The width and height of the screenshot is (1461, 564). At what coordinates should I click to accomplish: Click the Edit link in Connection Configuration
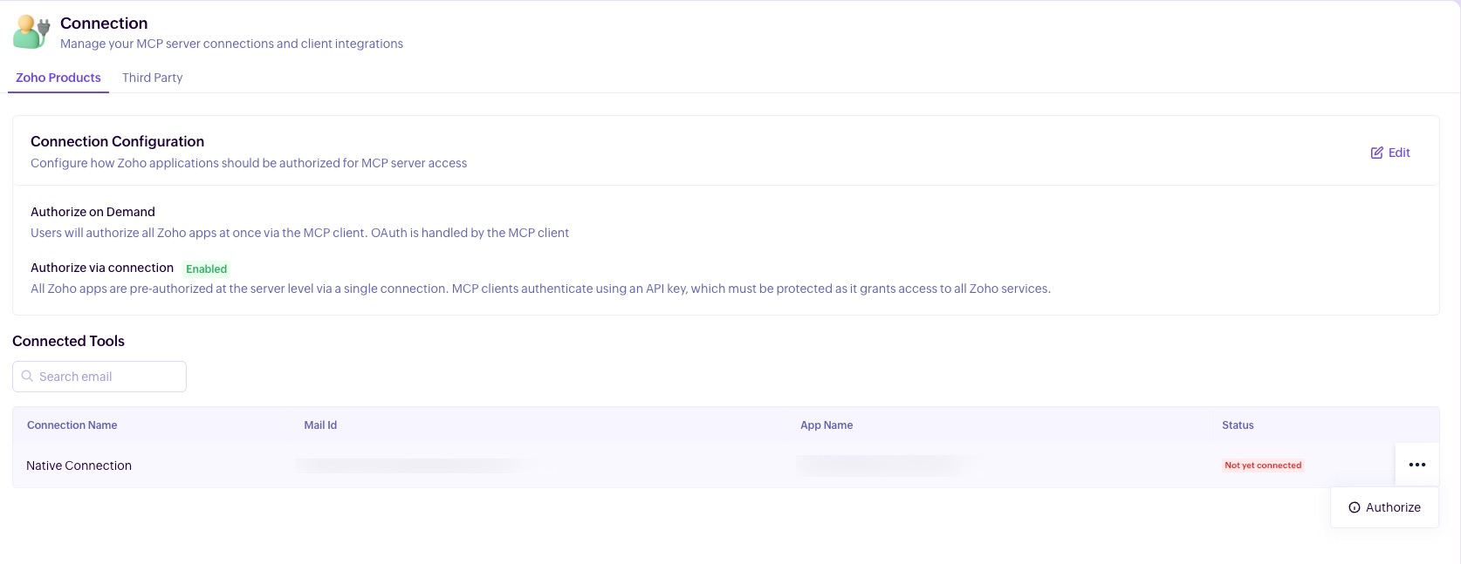[x=1398, y=153]
